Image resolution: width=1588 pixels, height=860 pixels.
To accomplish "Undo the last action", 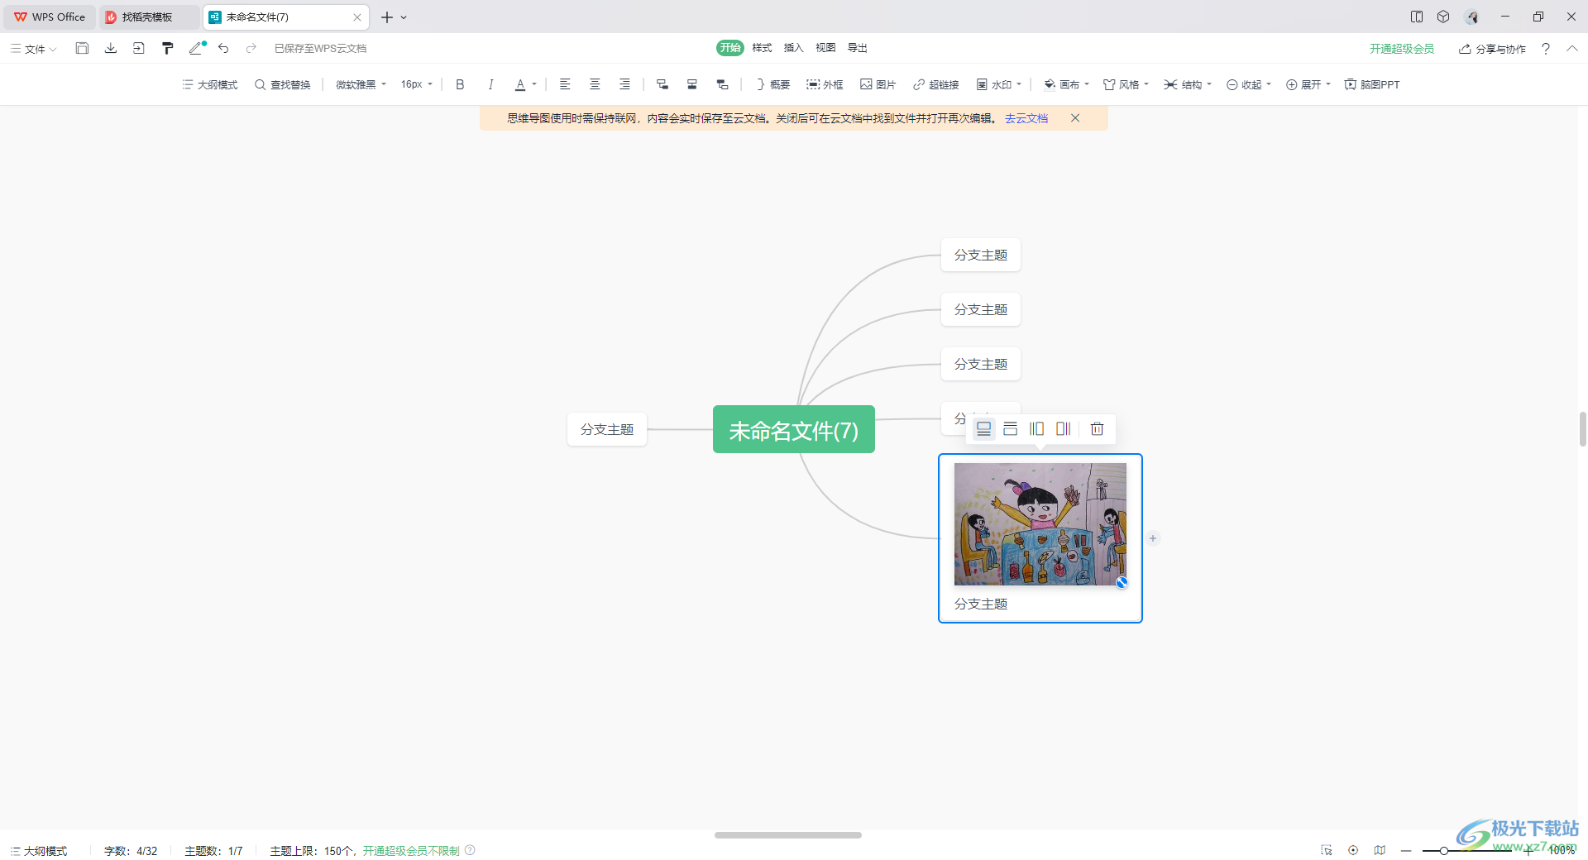I will 223,48.
